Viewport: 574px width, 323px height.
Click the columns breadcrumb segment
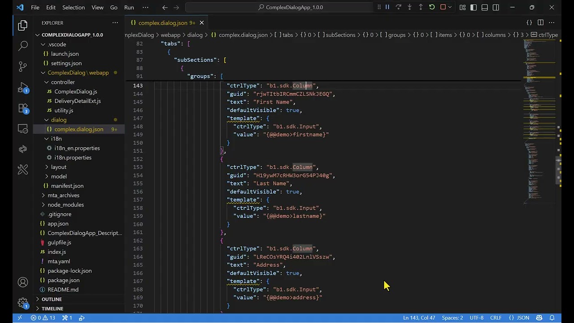(x=491, y=35)
